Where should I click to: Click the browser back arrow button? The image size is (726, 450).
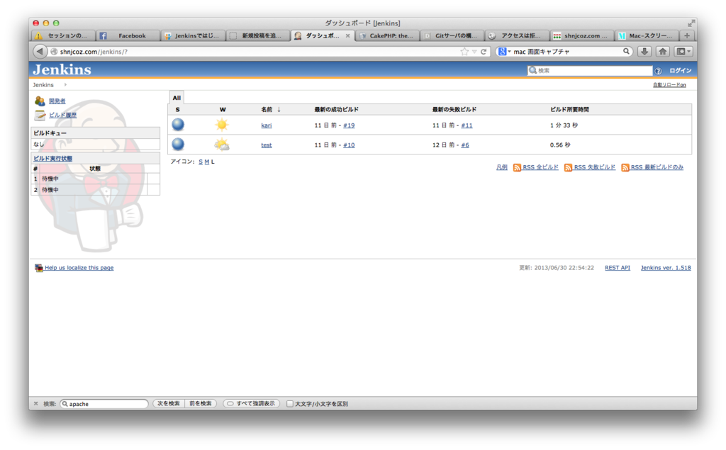tap(40, 52)
